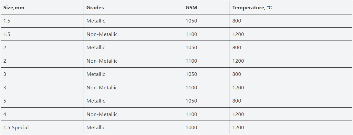Click temperature 800 in the size 5 row
This screenshot has width=353, height=135.
point(291,101)
